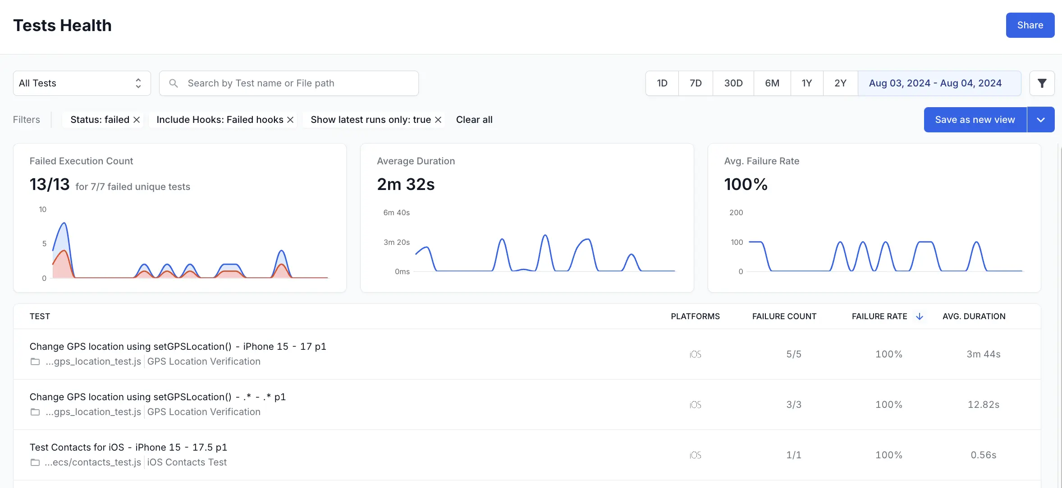1062x488 pixels.
Task: Remove the Status: failed filter
Action: click(137, 120)
